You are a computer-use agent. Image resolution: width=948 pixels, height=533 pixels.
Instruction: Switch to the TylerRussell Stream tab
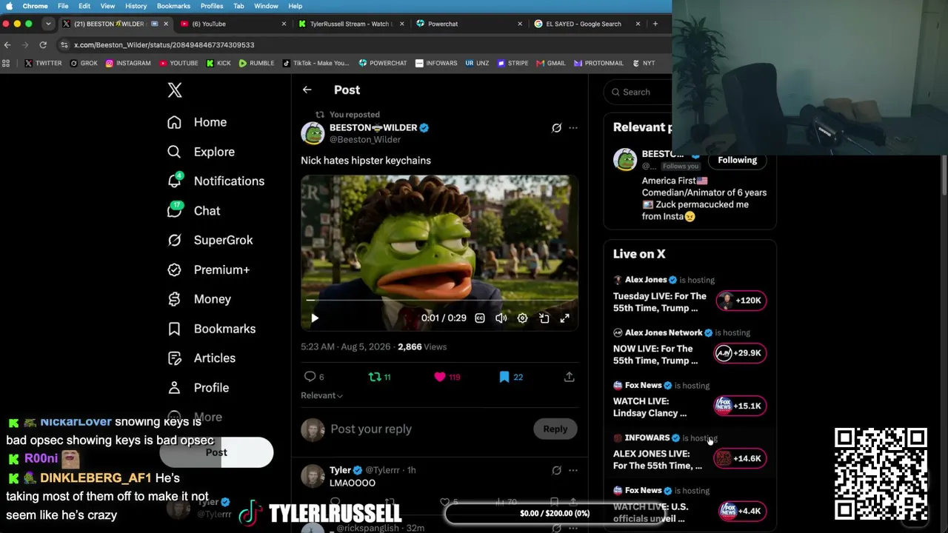click(351, 24)
